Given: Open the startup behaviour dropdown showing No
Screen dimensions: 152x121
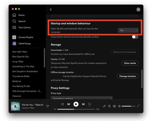Looking at the screenshot, I should (x=128, y=30).
